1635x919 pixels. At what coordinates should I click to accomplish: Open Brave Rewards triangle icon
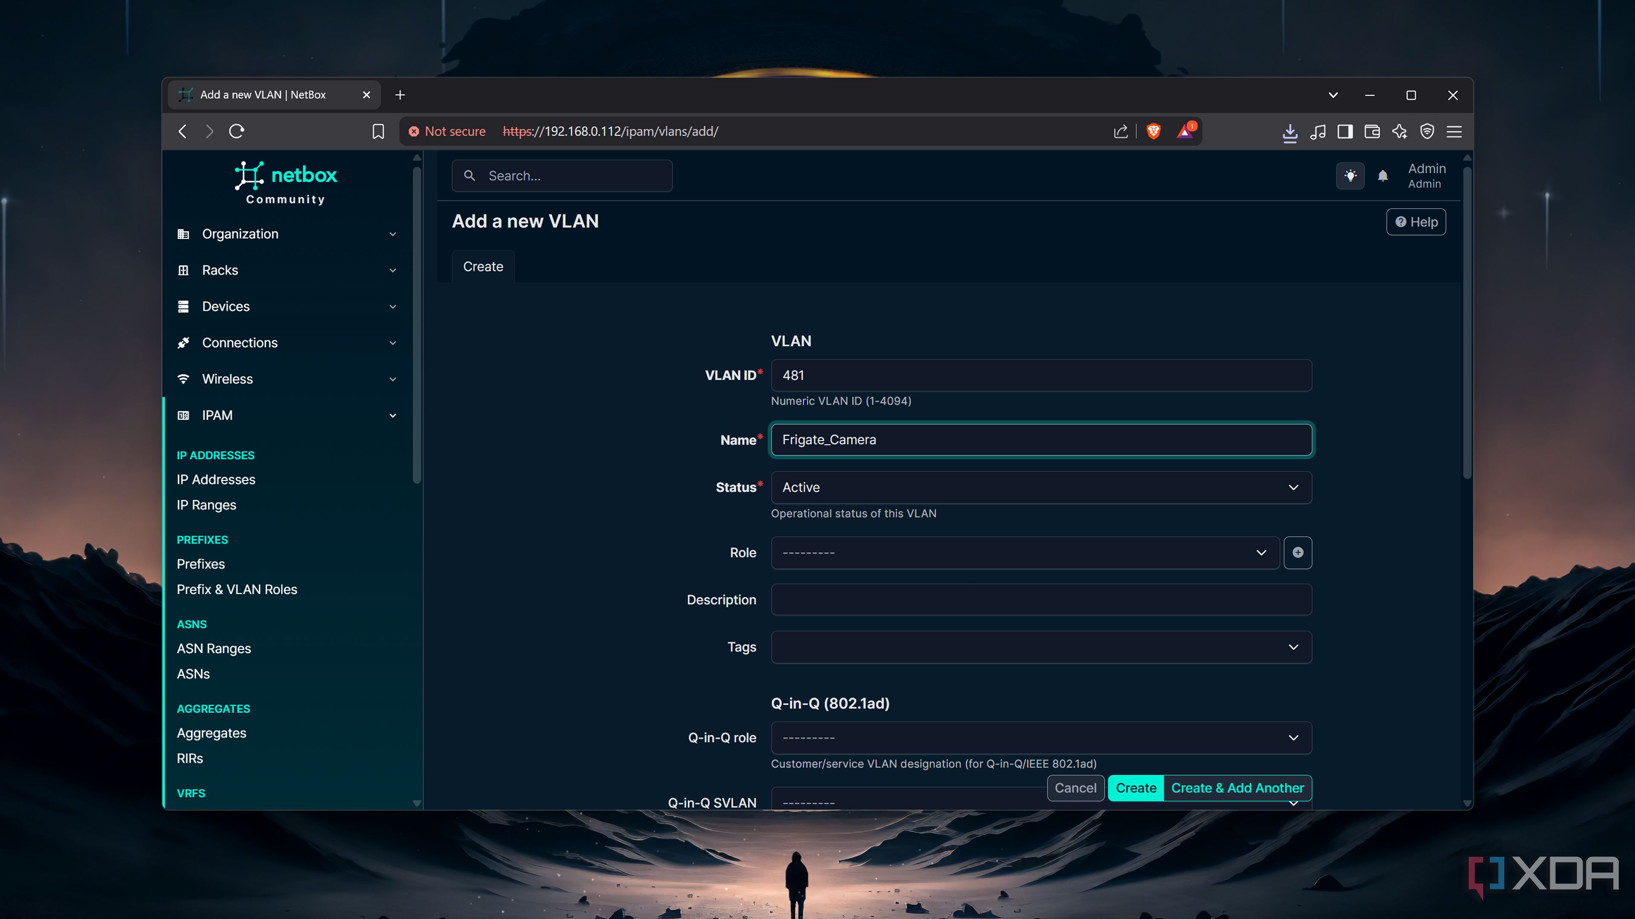[x=1186, y=131]
